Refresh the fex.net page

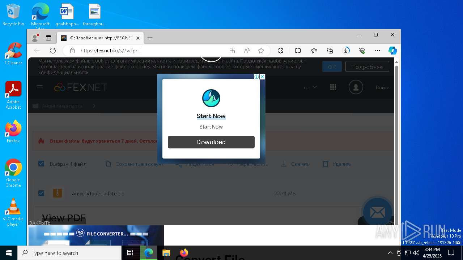[53, 51]
